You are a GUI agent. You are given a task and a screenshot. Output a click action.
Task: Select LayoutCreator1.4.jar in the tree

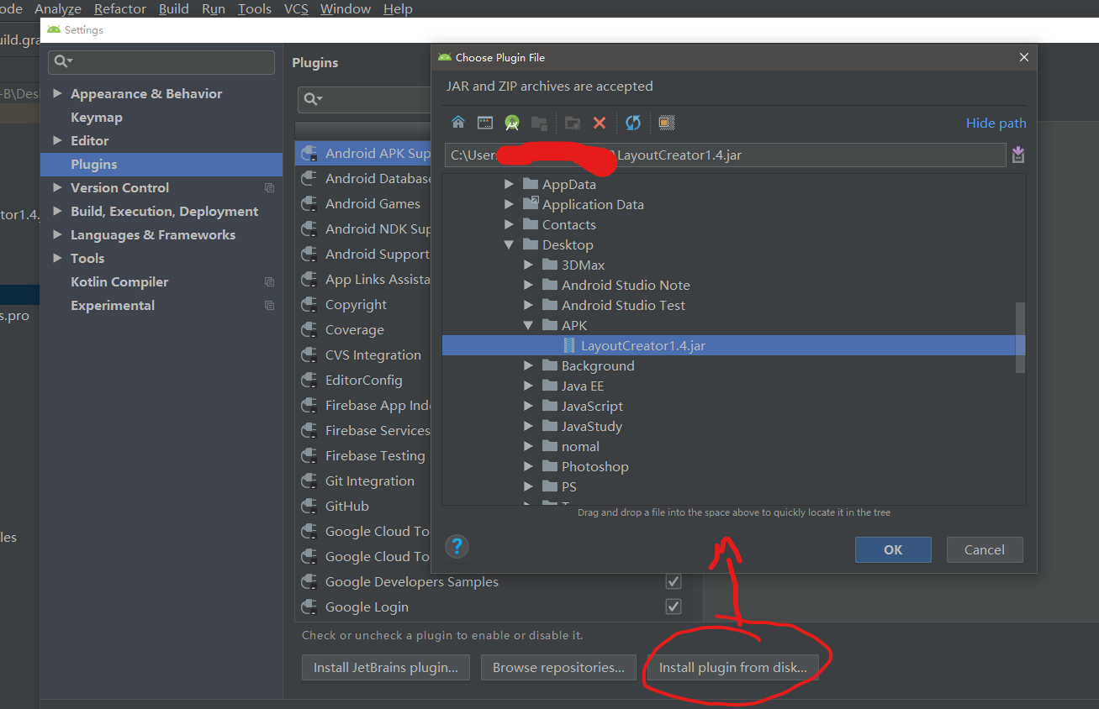coord(642,345)
